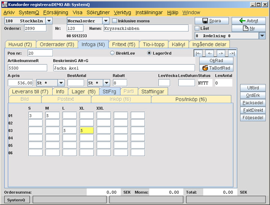
Task: Switch to Fritext (f5) tab
Action: (x=124, y=45)
